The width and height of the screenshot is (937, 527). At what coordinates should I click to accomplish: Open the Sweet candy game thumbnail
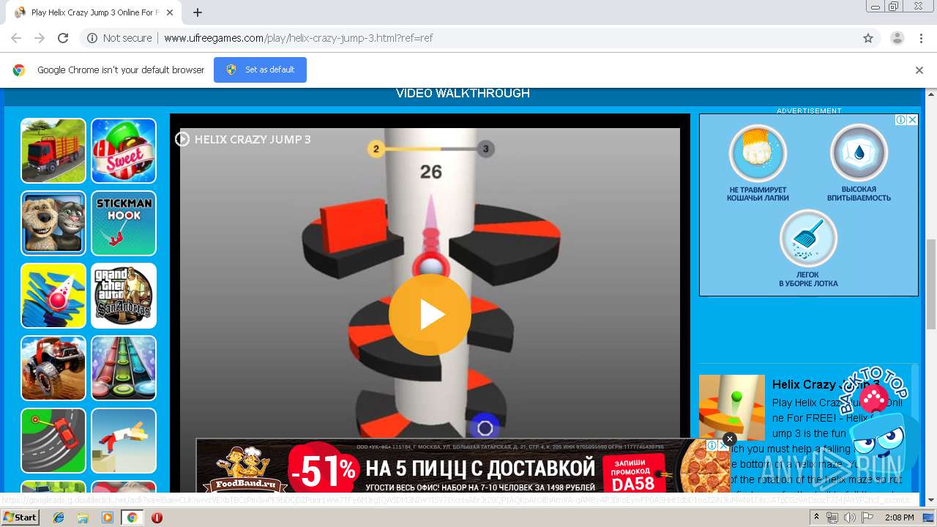click(x=124, y=151)
